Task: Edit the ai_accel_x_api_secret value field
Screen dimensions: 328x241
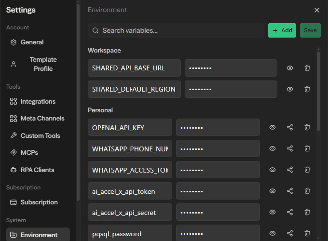Action: click(x=218, y=212)
